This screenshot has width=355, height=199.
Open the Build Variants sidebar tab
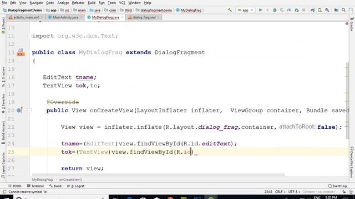[3, 133]
